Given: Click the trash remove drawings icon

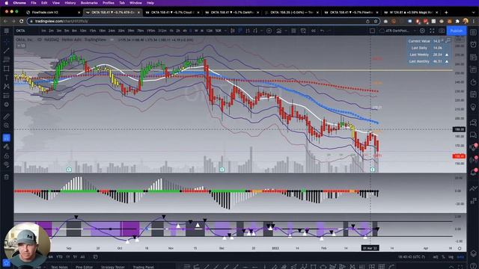Looking at the screenshot, I should tap(7, 177).
